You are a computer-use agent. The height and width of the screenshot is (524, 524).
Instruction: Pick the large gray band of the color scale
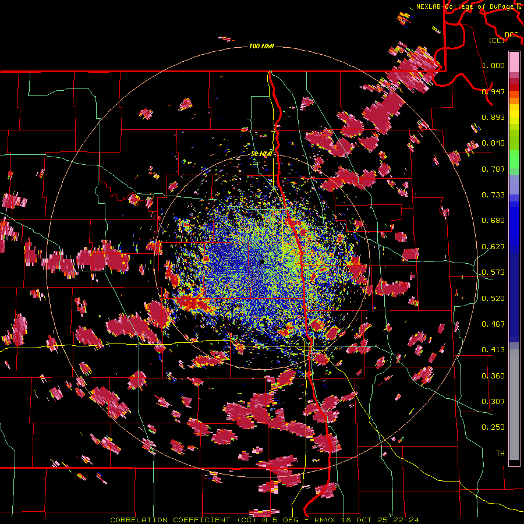[x=514, y=405]
